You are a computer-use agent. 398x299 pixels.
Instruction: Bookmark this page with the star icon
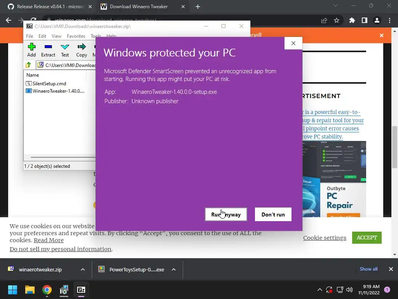click(x=337, y=20)
